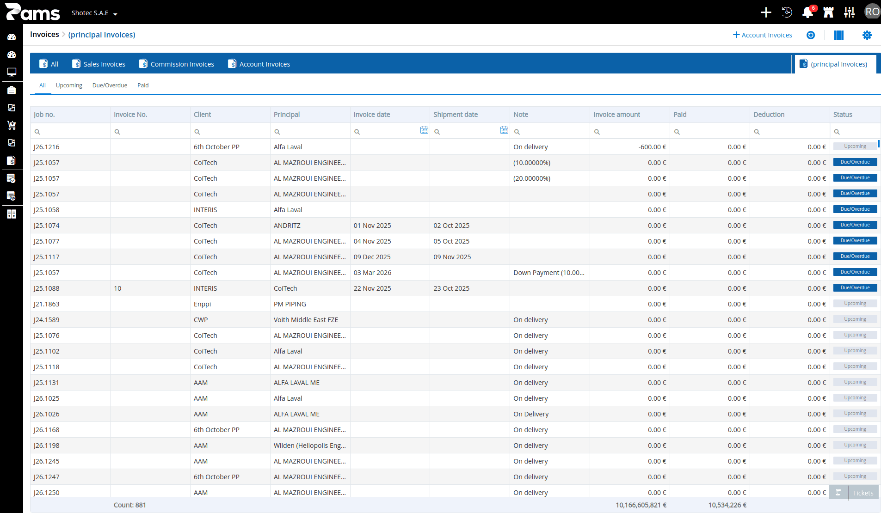Click the Principal filter field
Image resolution: width=881 pixels, height=513 pixels.
coord(310,131)
